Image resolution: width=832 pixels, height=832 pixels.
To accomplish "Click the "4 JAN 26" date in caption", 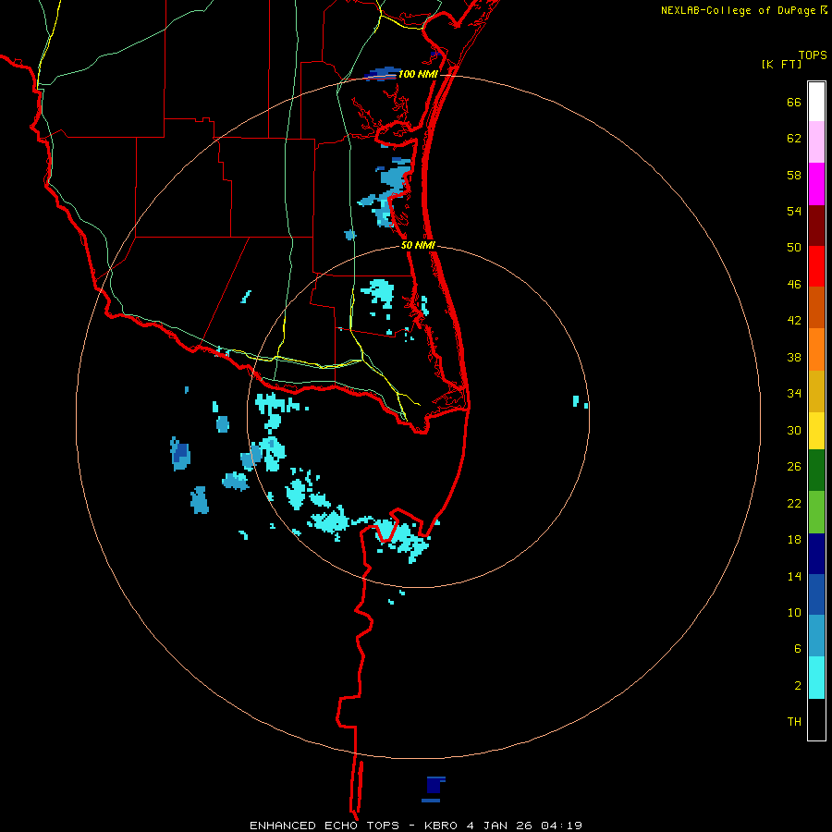I will click(499, 826).
